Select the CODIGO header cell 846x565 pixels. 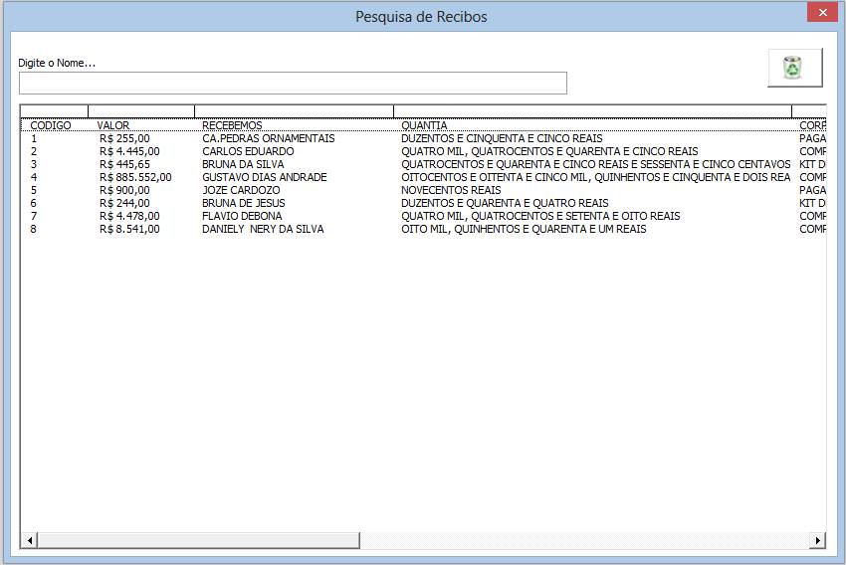(50, 125)
